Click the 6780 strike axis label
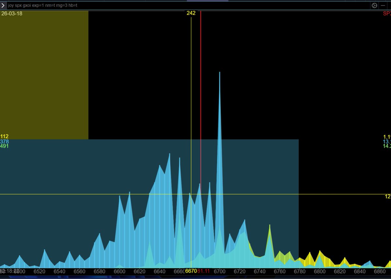Viewport: 391px width, 279px height. 300,271
